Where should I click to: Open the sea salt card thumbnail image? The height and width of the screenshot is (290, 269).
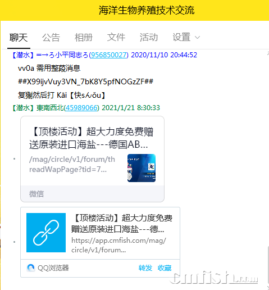point(142,168)
